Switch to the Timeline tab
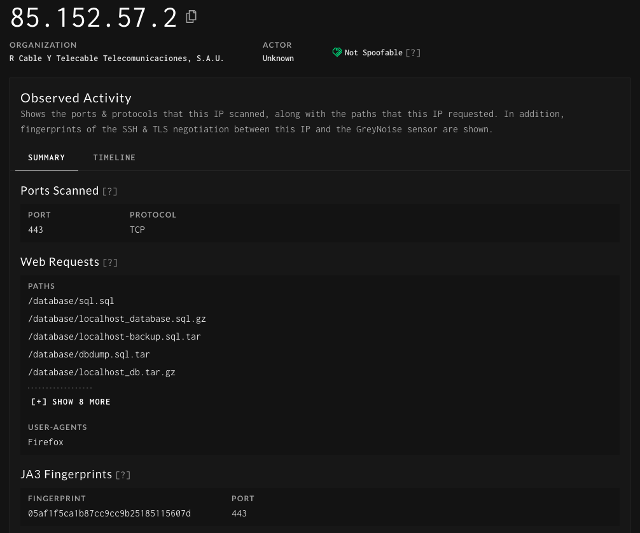 point(115,158)
